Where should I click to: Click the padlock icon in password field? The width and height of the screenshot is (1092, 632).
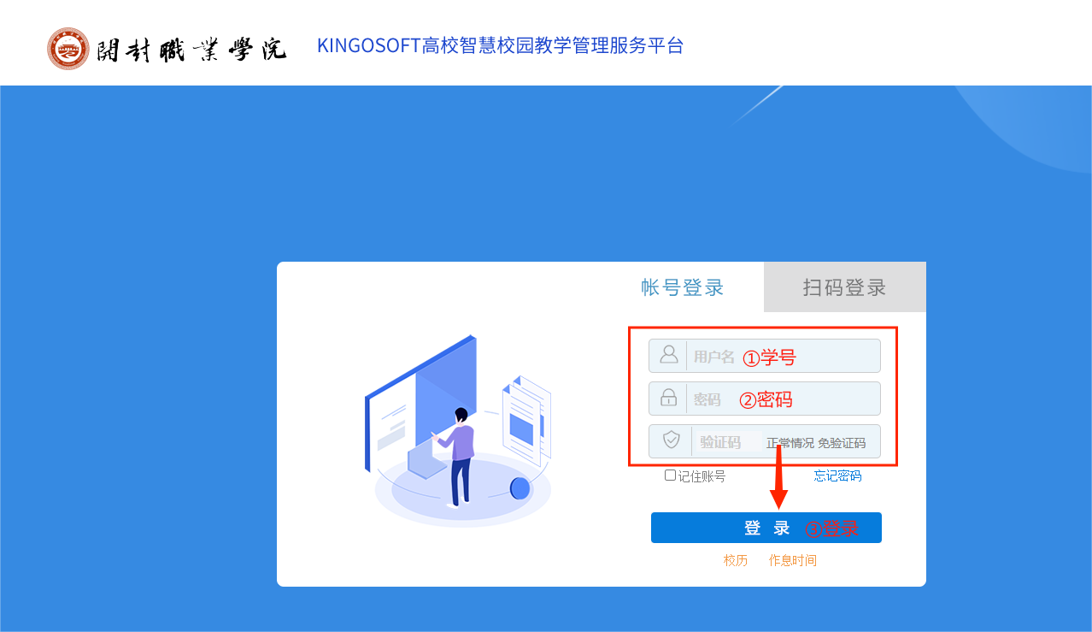point(669,398)
